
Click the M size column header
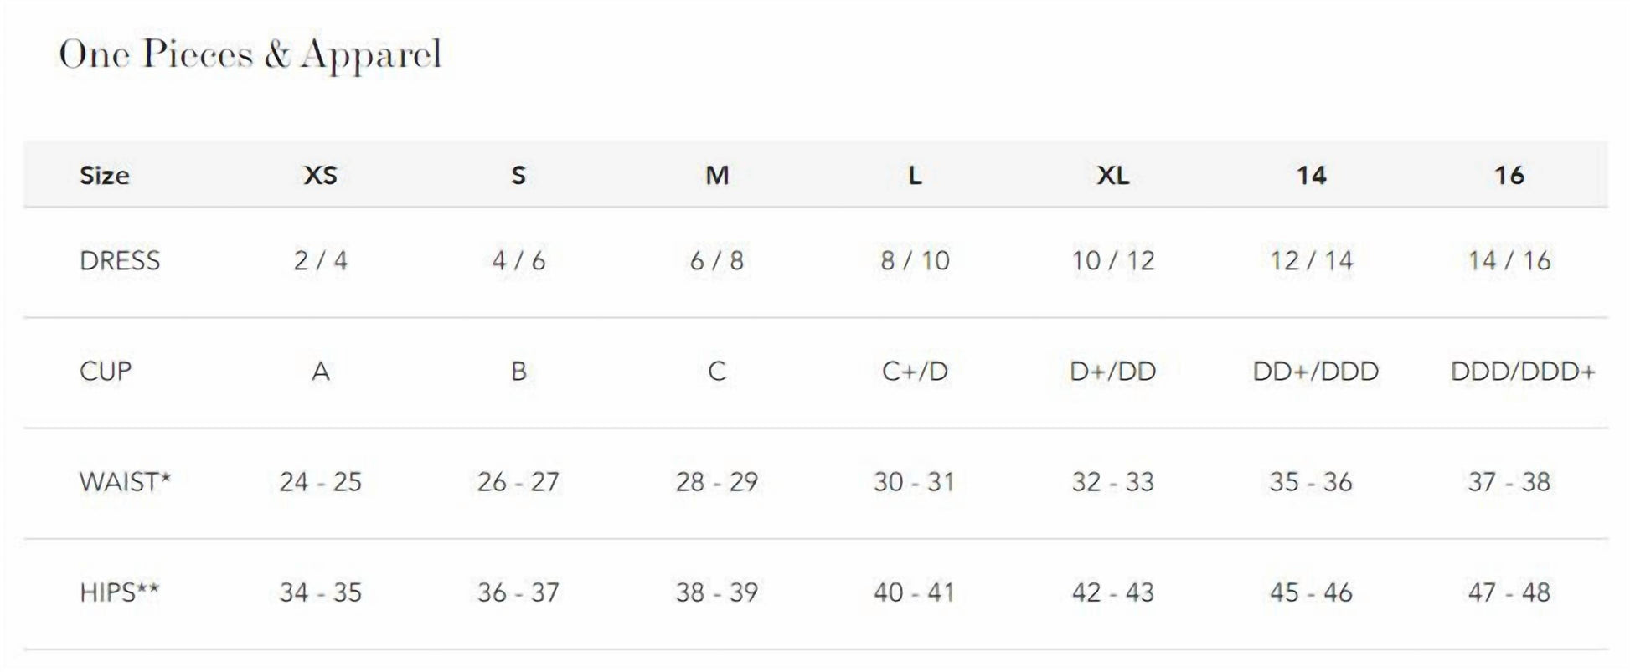[x=717, y=175]
